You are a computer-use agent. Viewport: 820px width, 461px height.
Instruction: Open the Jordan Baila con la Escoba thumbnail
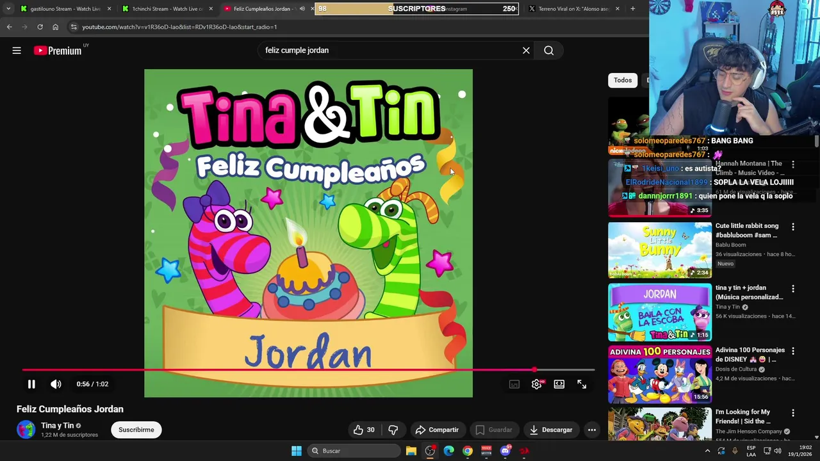click(659, 312)
